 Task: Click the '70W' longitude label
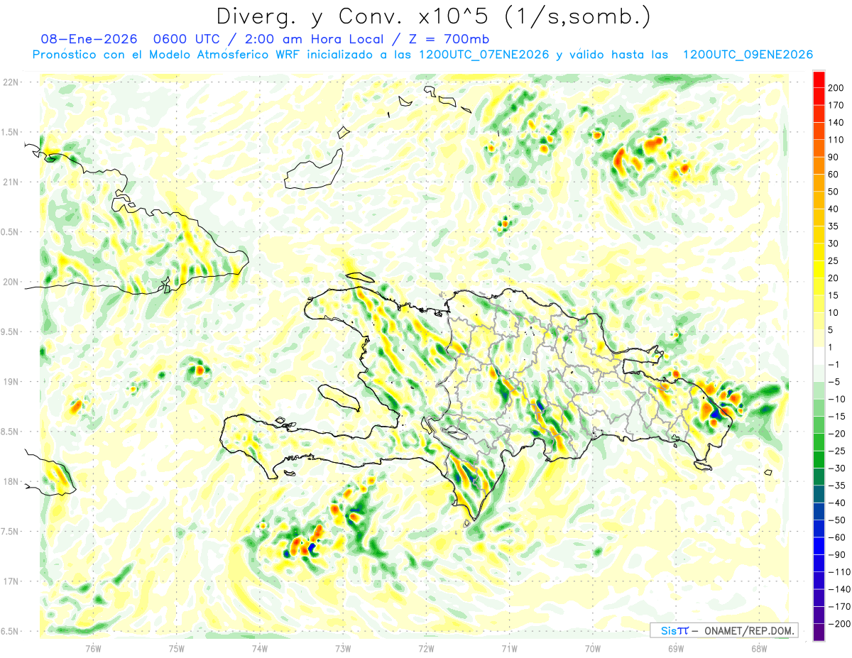point(593,647)
